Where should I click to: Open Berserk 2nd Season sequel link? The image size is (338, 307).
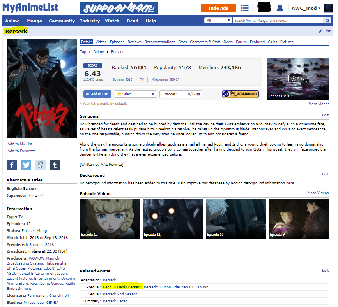[120, 294]
